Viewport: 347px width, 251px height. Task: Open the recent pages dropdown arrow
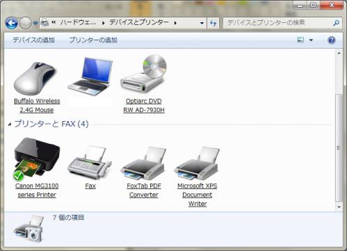[x=35, y=23]
